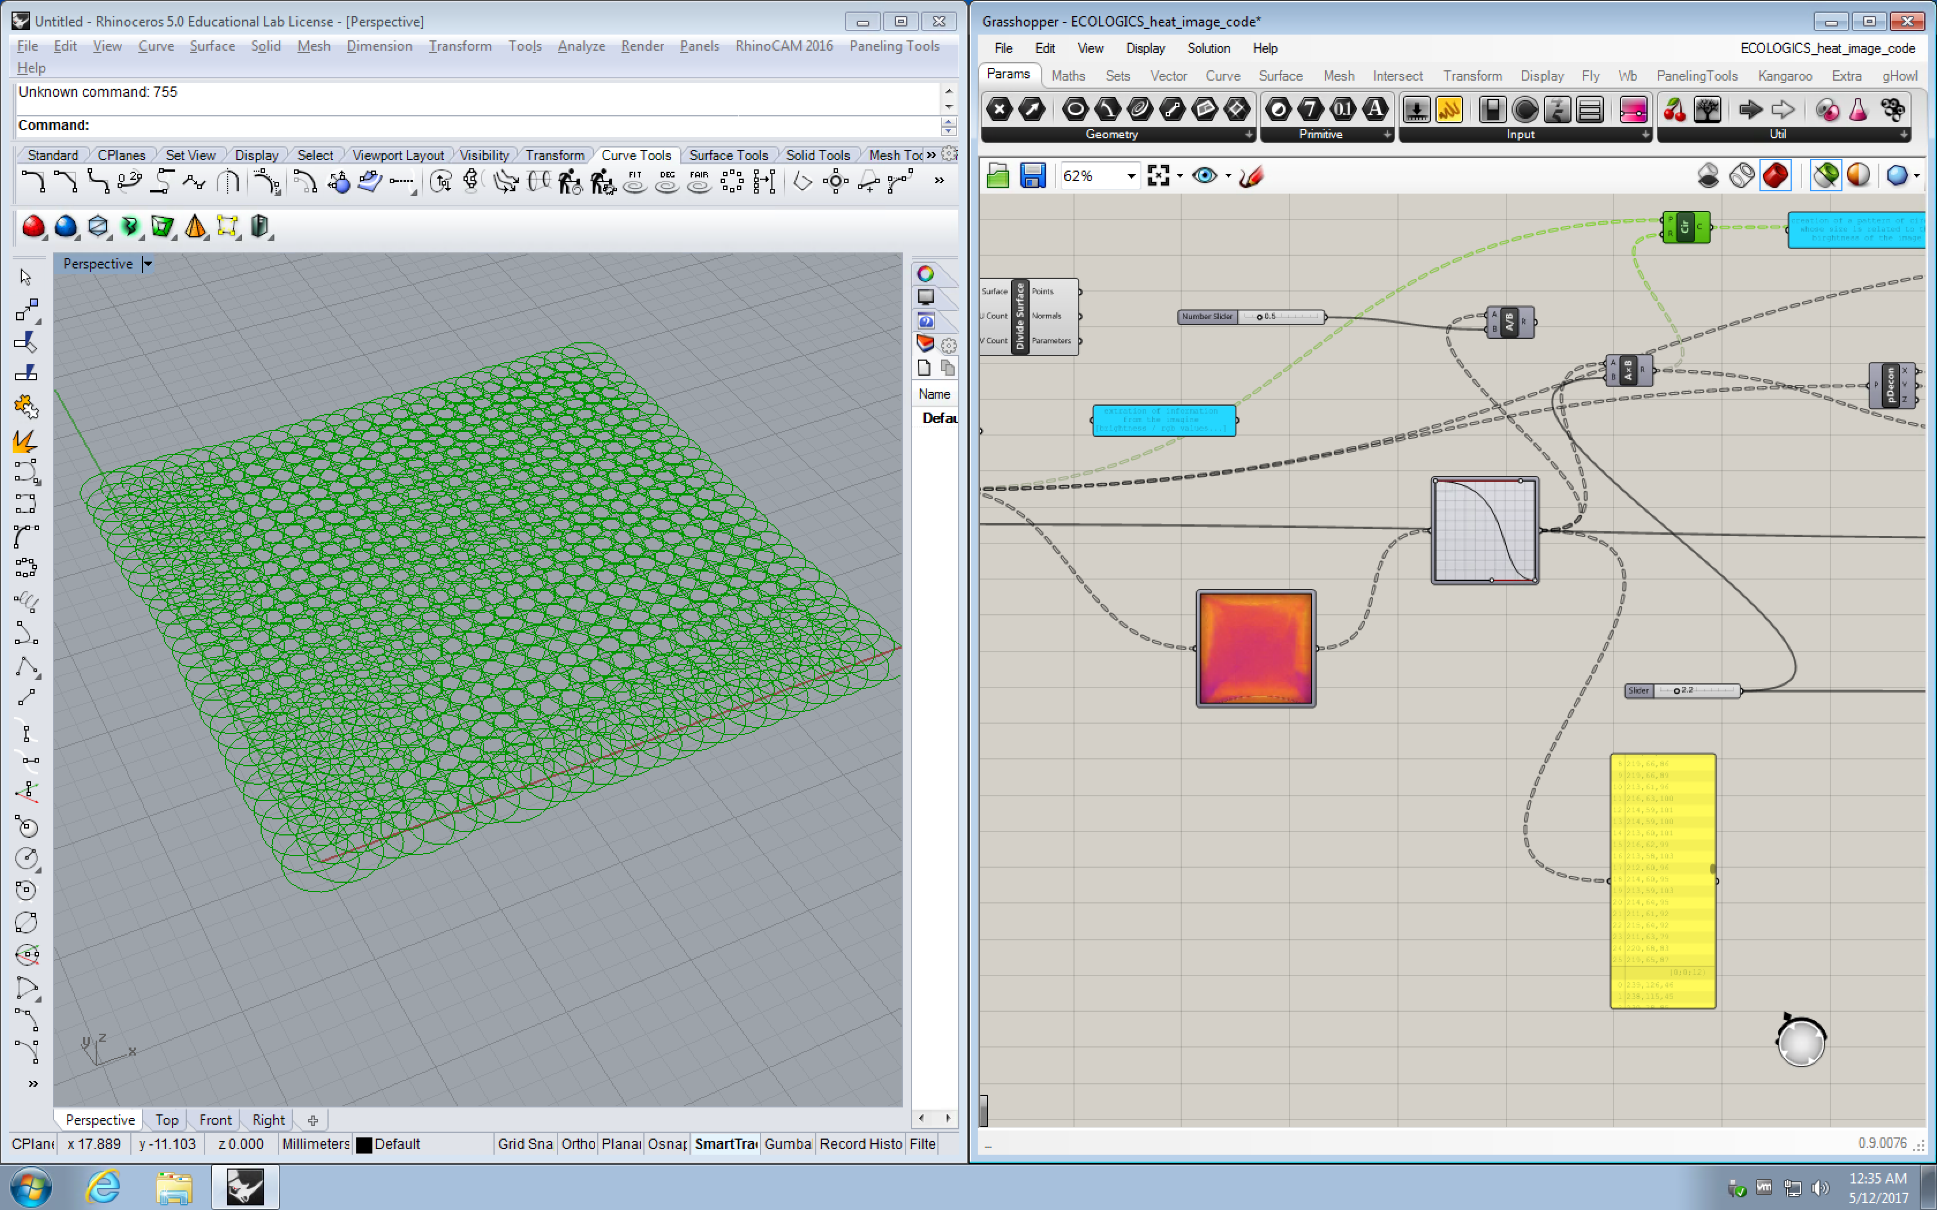Click the Record History status button
The image size is (1937, 1210).
861,1144
